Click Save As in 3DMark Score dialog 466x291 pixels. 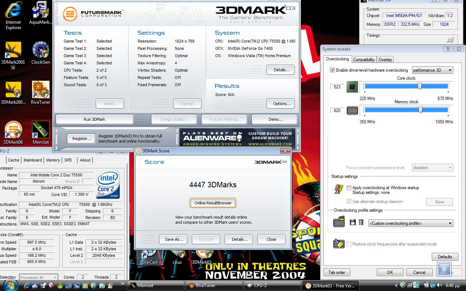pyautogui.click(x=174, y=239)
